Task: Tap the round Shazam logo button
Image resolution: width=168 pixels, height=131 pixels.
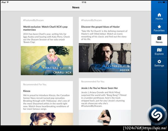Action: 157,115
